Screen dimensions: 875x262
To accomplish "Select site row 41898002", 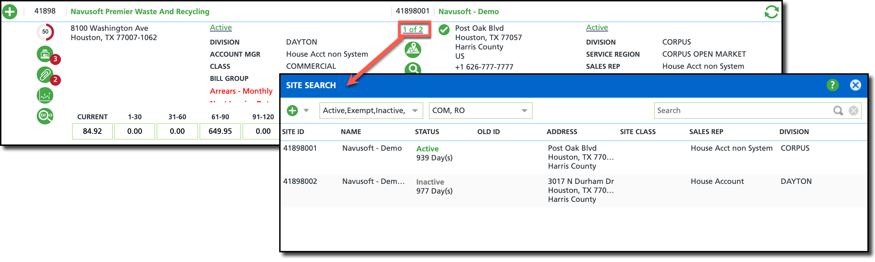I will tap(574, 190).
